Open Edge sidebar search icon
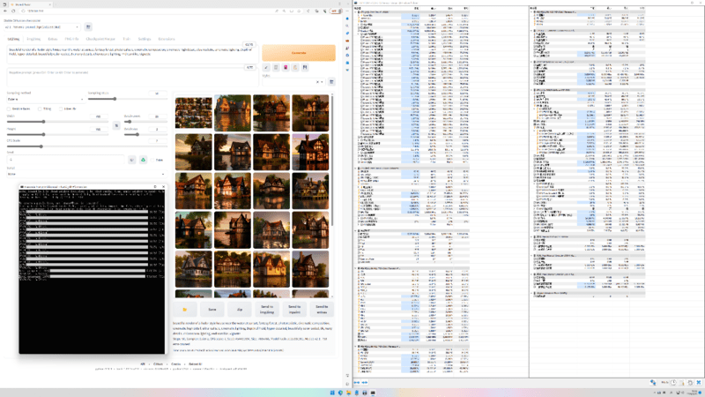The height and width of the screenshot is (397, 705). 347,26
